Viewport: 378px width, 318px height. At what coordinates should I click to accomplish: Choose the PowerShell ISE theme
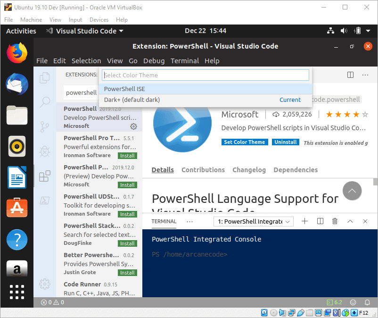coord(205,89)
